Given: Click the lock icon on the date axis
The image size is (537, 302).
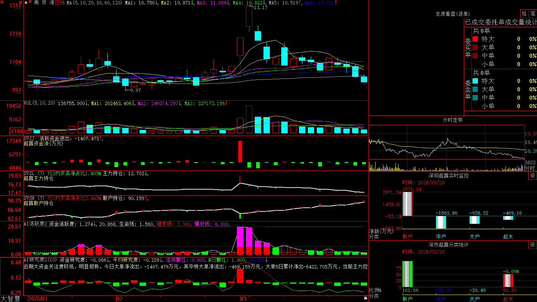Looking at the screenshot, I should coord(365,298).
